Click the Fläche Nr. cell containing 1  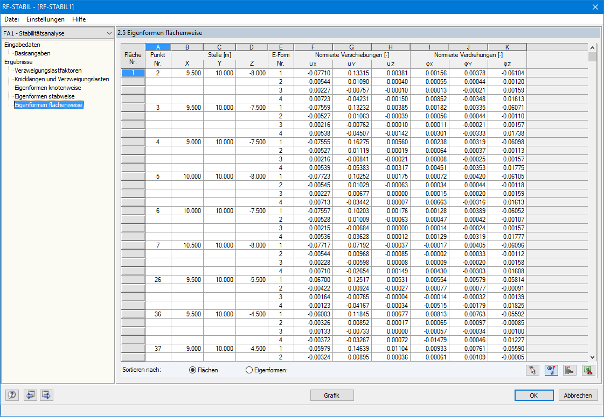click(133, 73)
